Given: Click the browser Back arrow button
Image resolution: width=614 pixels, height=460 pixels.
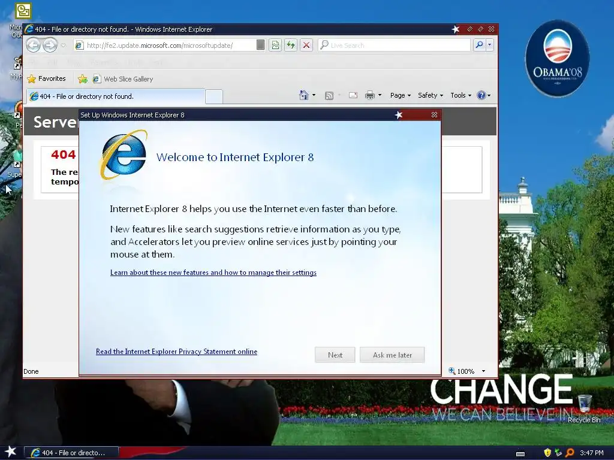Looking at the screenshot, I should 34,45.
